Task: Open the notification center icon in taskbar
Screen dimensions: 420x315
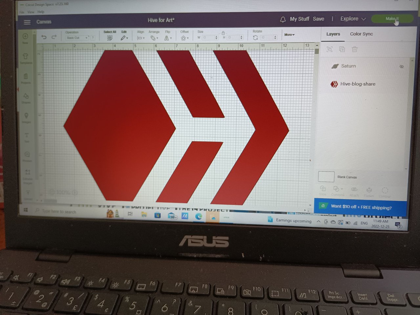Action: tap(398, 225)
